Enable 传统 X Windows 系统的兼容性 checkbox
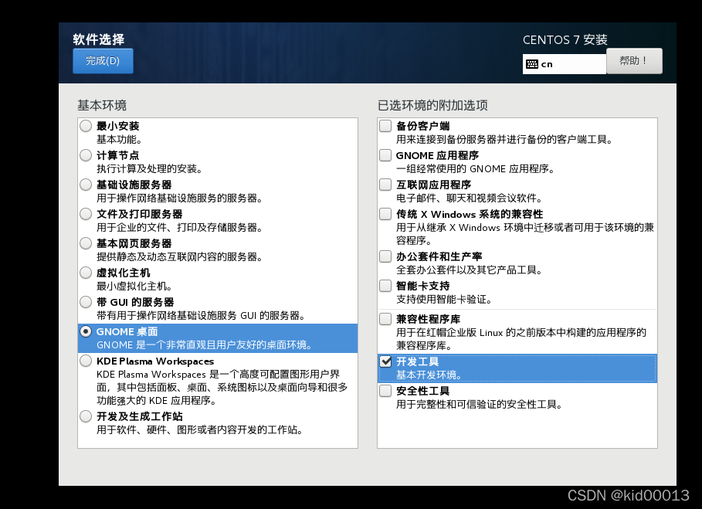The height and width of the screenshot is (509, 702). [x=385, y=214]
